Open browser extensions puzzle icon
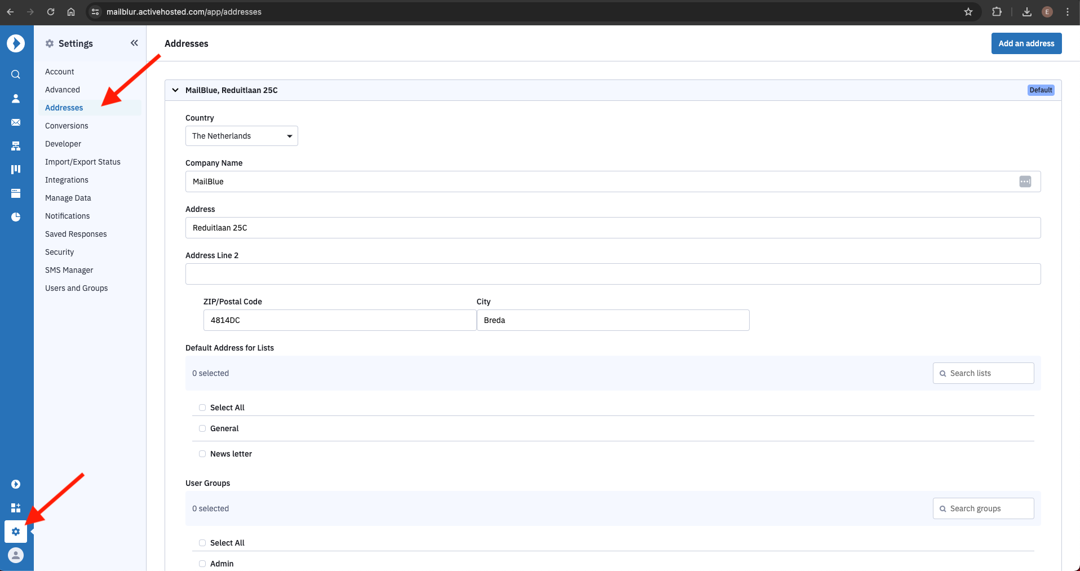 click(x=997, y=12)
